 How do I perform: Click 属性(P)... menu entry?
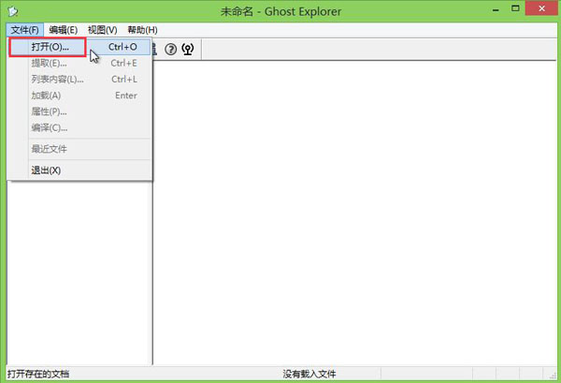[79, 111]
